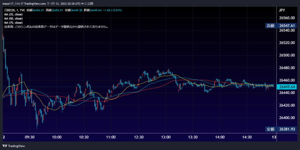This screenshot has height=150, width=300.
Task: Click the 始値 26454.01 opening value
Action: [35, 10]
